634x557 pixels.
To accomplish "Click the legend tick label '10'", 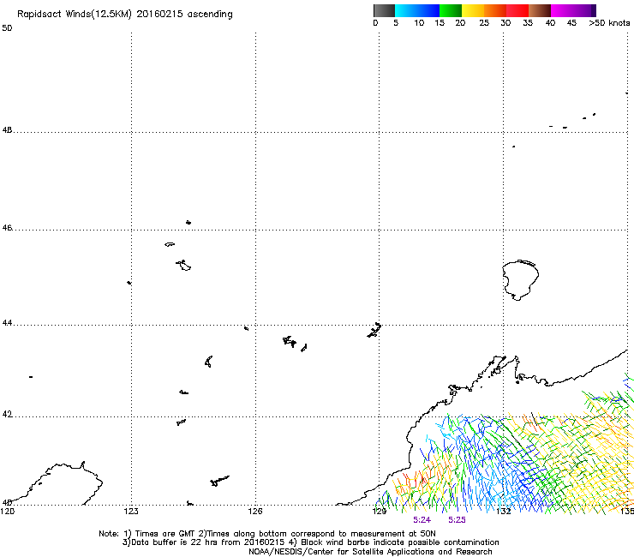I will point(419,23).
